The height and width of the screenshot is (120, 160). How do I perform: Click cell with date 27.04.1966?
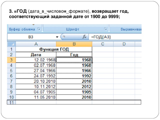(36, 70)
